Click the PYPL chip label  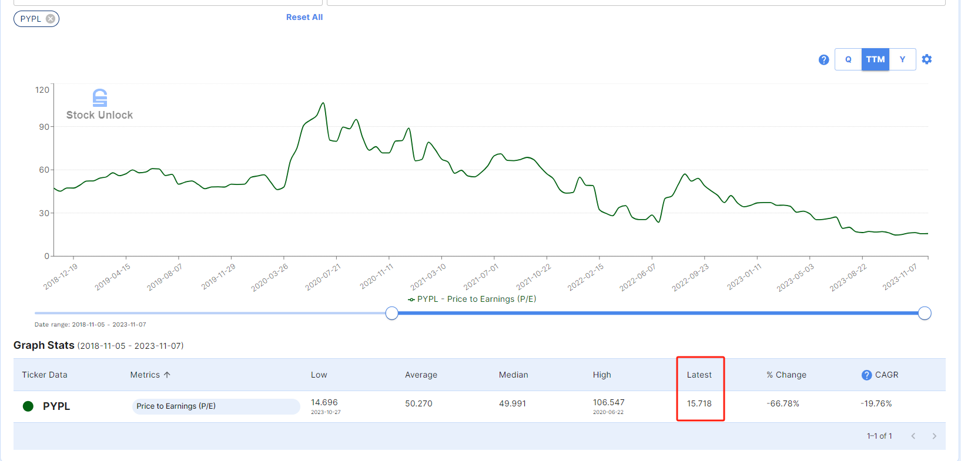(31, 19)
